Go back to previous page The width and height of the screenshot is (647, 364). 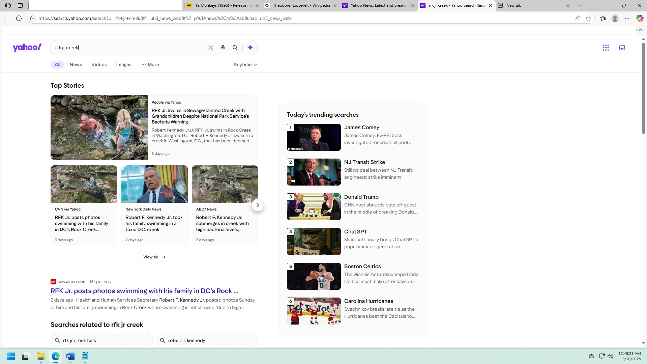click(7, 18)
